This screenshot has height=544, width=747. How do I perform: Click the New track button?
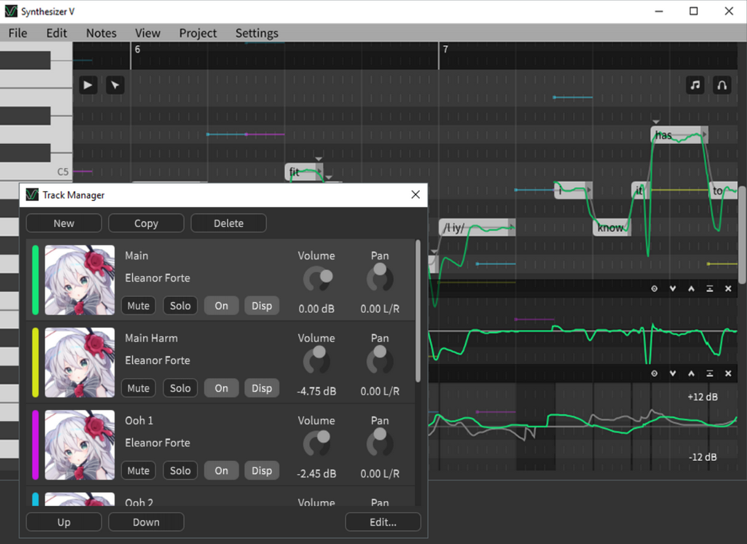pyautogui.click(x=64, y=223)
